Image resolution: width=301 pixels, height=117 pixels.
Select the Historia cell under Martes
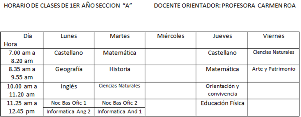click(x=120, y=73)
